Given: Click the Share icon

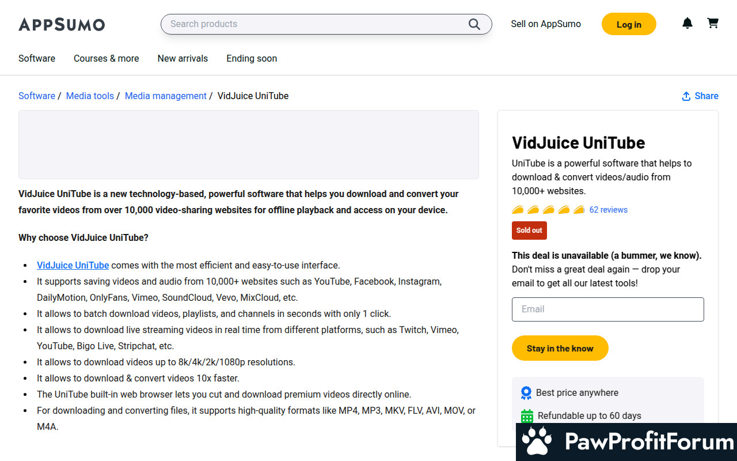Looking at the screenshot, I should tap(686, 96).
